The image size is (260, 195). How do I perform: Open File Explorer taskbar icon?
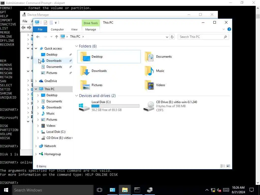click(125, 190)
